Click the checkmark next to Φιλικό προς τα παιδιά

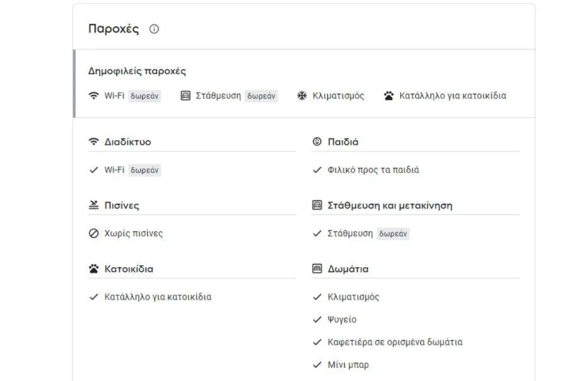point(317,170)
